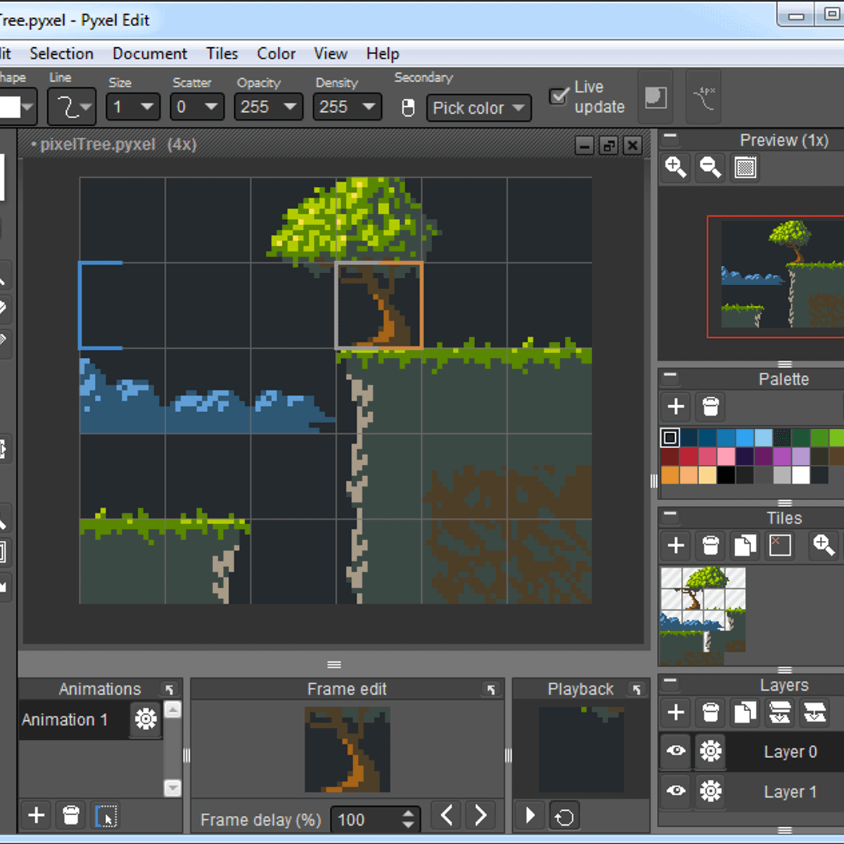Screen dimensions: 844x844
Task: Collapse the Layers panel
Action: pos(670,682)
